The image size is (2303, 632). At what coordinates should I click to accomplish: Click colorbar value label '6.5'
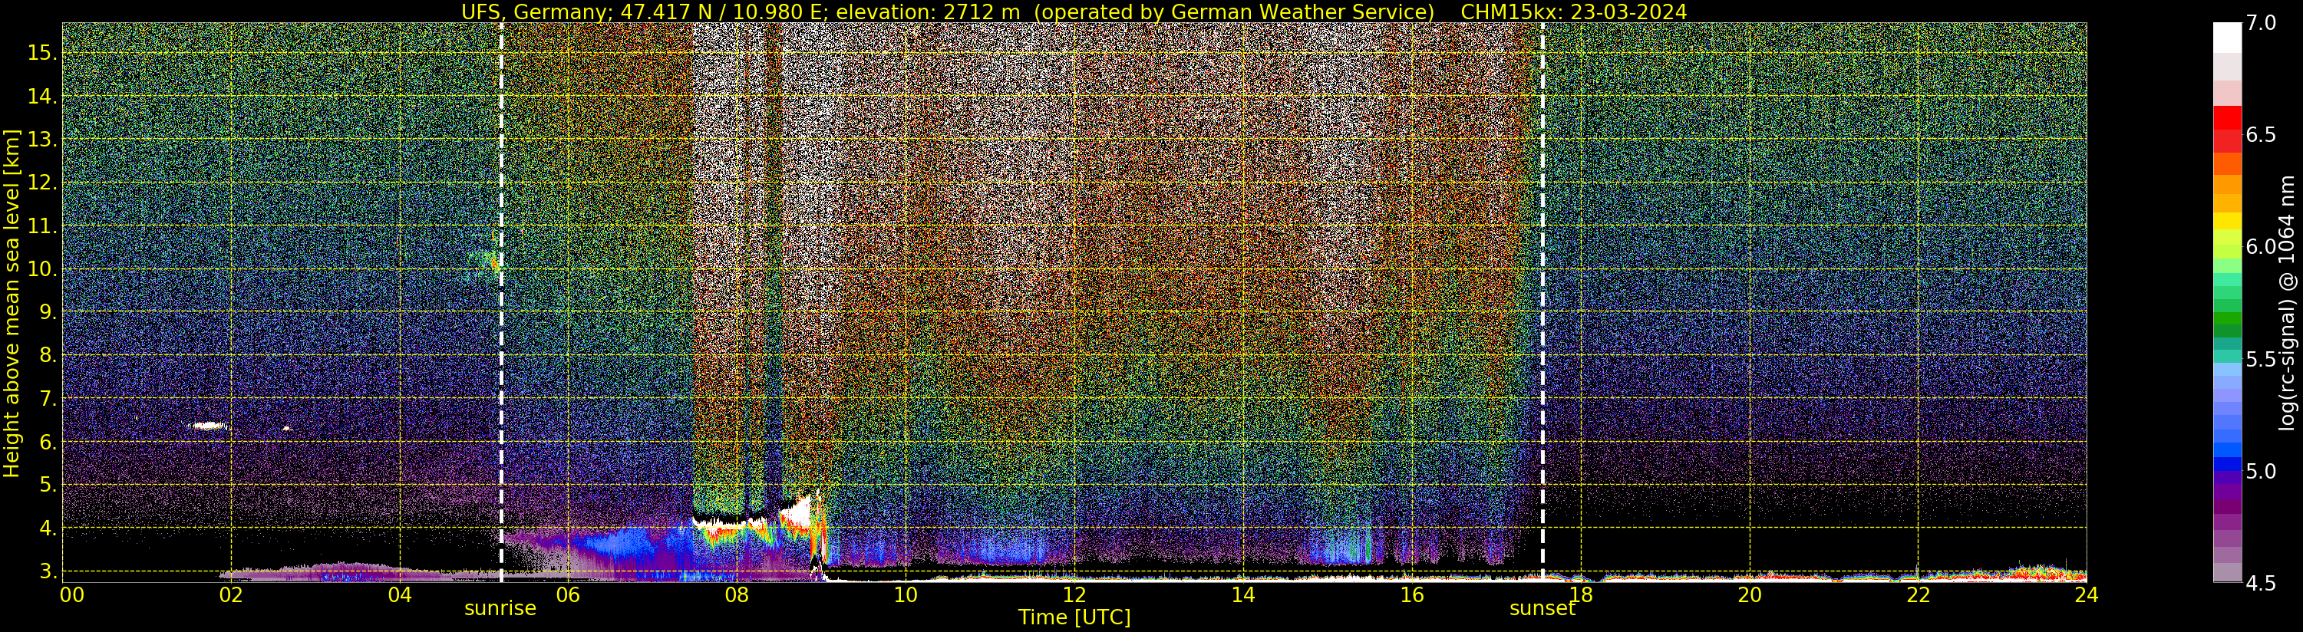[x=2261, y=135]
